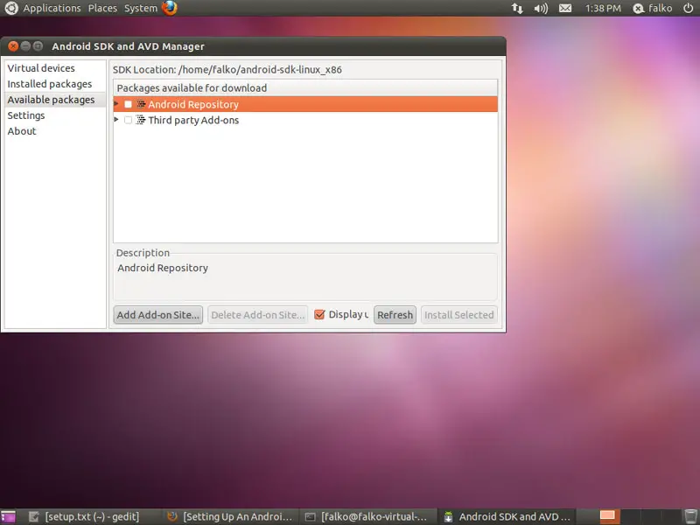
Task: Click Android Repository text in Description box
Action: [x=163, y=268]
